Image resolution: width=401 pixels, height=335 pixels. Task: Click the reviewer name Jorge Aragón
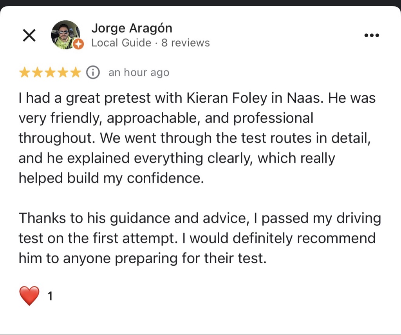132,28
